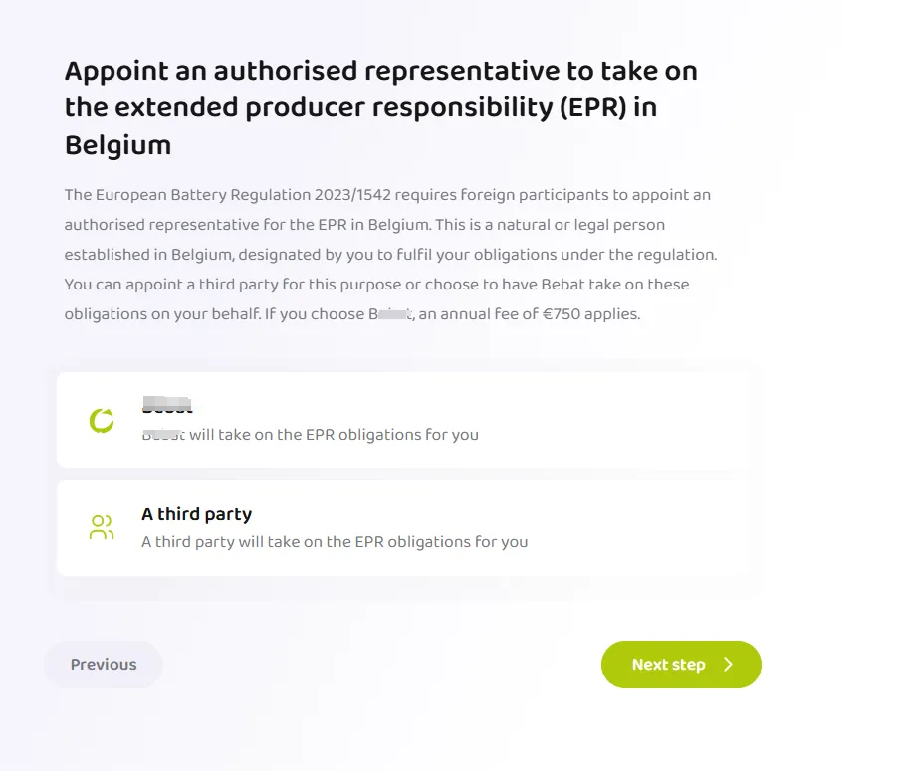Click the word "Belgium" in the page heading
The image size is (900, 771).
click(x=117, y=145)
